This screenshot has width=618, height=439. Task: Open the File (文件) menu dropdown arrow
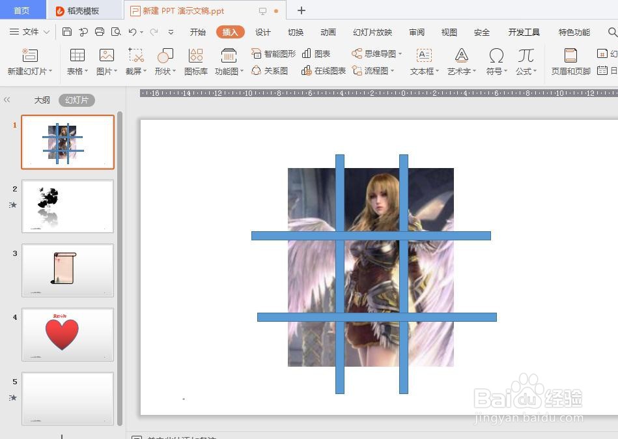pyautogui.click(x=46, y=32)
